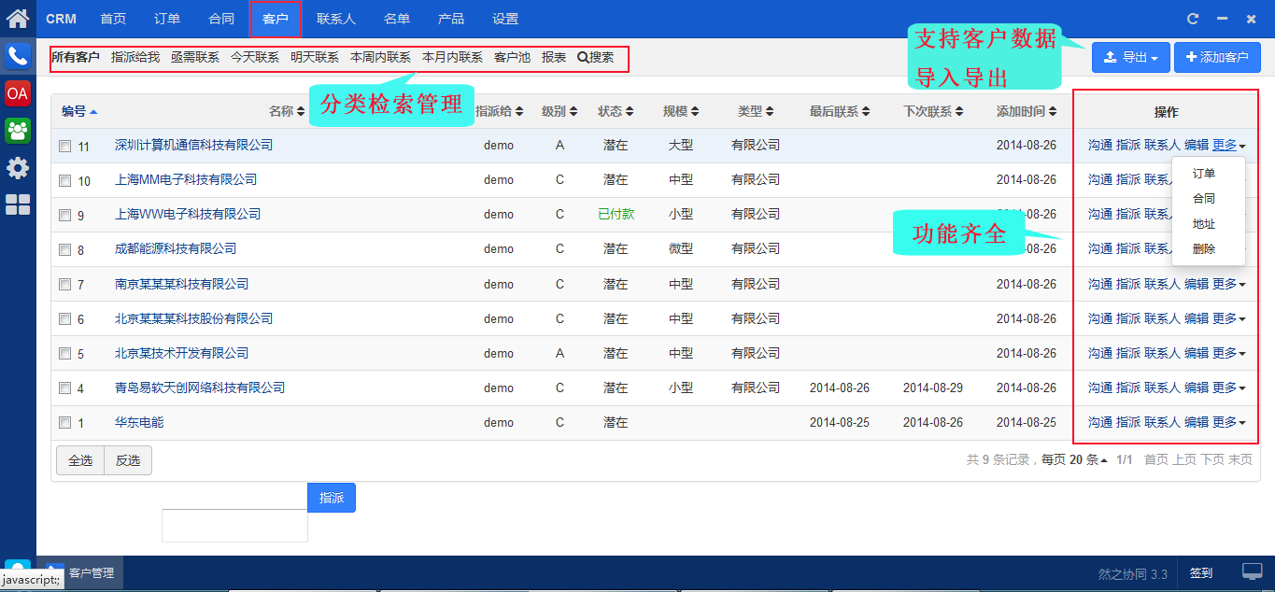
Task: Open the green team users icon
Action: (x=18, y=130)
